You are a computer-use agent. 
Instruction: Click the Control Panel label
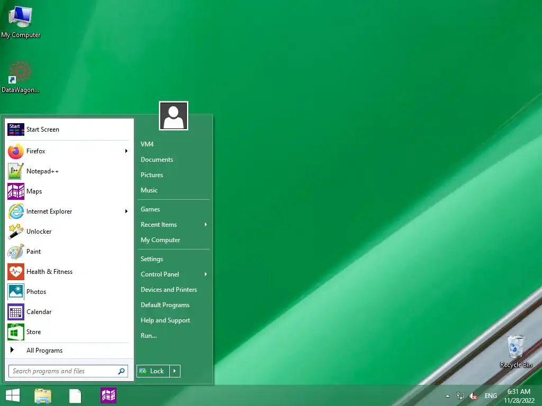[160, 274]
